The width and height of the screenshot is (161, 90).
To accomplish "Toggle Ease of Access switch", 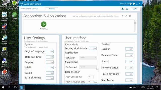I will pos(50,78).
